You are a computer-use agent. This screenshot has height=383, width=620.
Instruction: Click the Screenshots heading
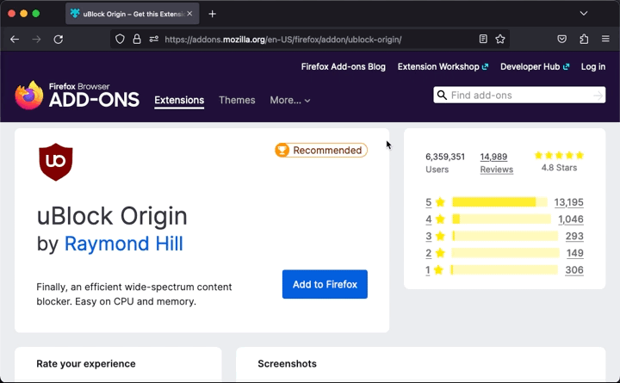coord(287,363)
